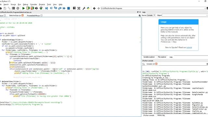
Task: Click the working directory path field
Action: (152, 8)
